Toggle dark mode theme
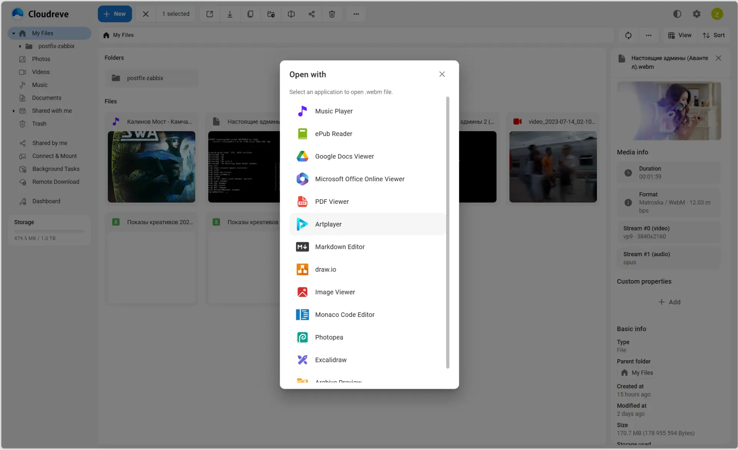Viewport: 738px width, 450px height. (x=677, y=14)
